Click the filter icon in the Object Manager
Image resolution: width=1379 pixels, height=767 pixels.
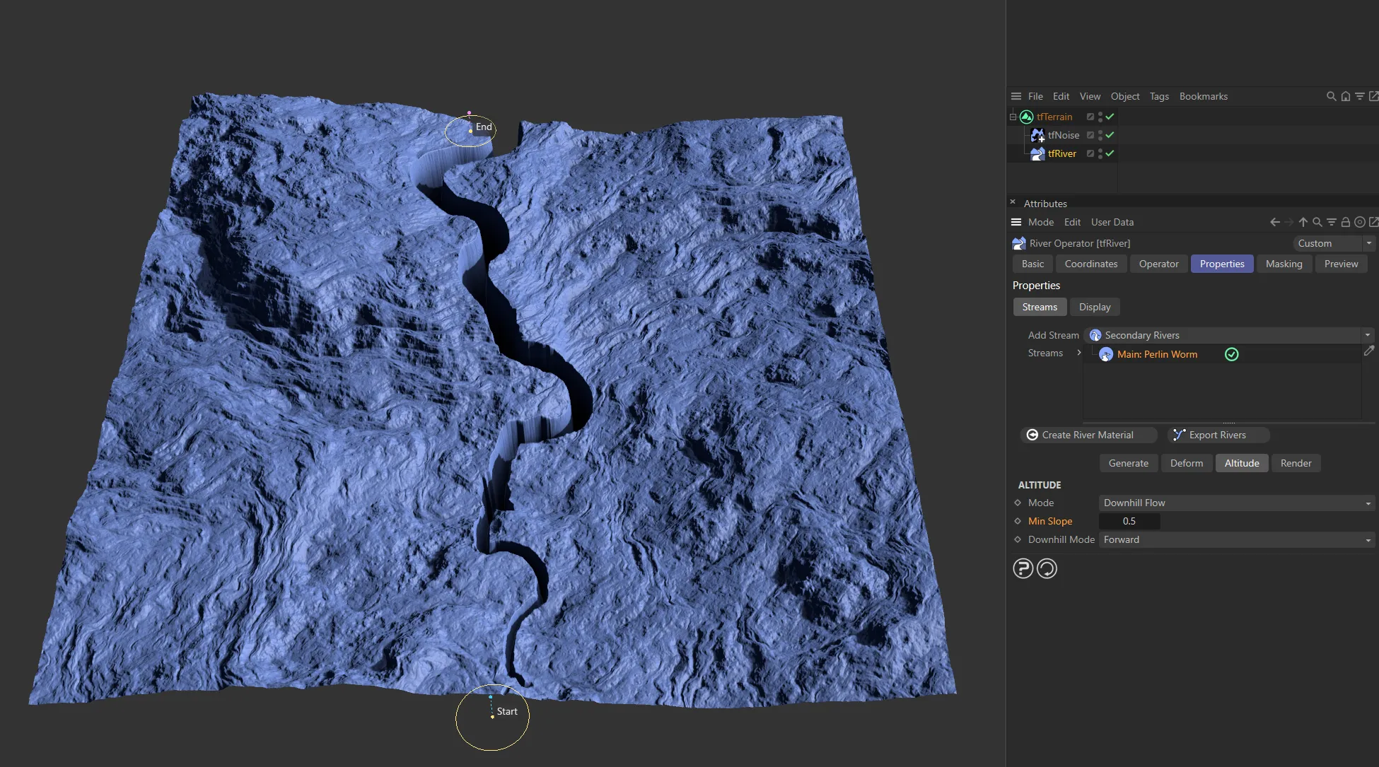pyautogui.click(x=1361, y=96)
